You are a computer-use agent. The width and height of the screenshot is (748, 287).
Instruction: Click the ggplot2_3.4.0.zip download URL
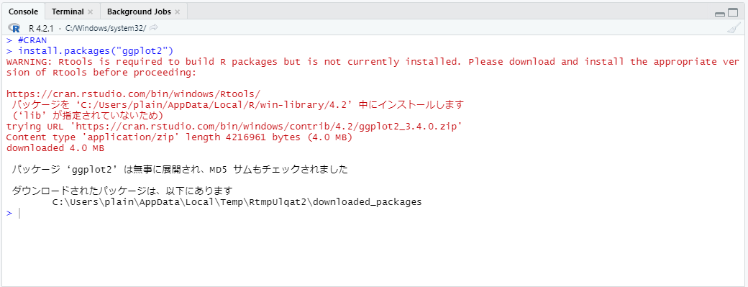(x=268, y=127)
